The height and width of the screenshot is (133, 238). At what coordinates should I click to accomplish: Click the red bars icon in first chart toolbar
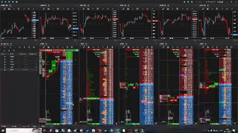(x=29, y=9)
